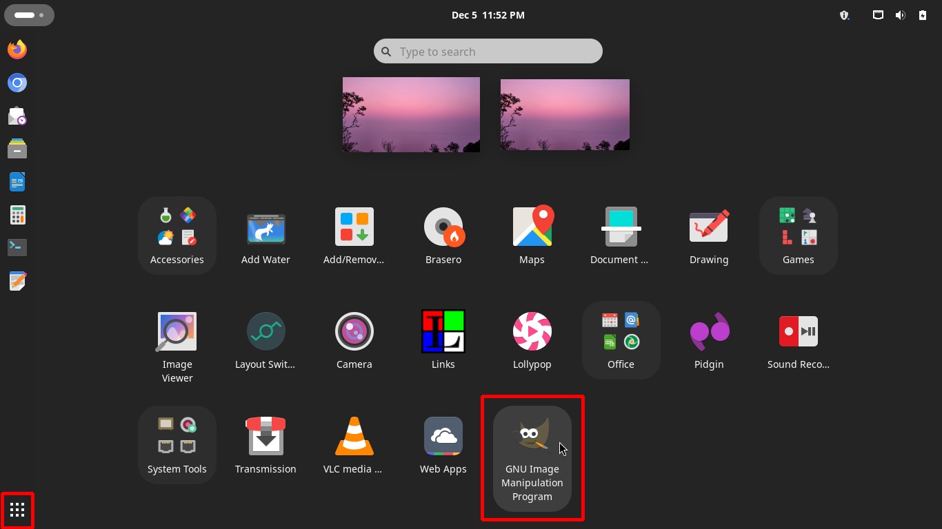The image size is (942, 529).
Task: Launch the Lollypop music player
Action: pyautogui.click(x=532, y=340)
